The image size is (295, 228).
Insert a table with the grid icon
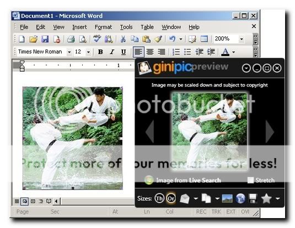tap(204, 39)
